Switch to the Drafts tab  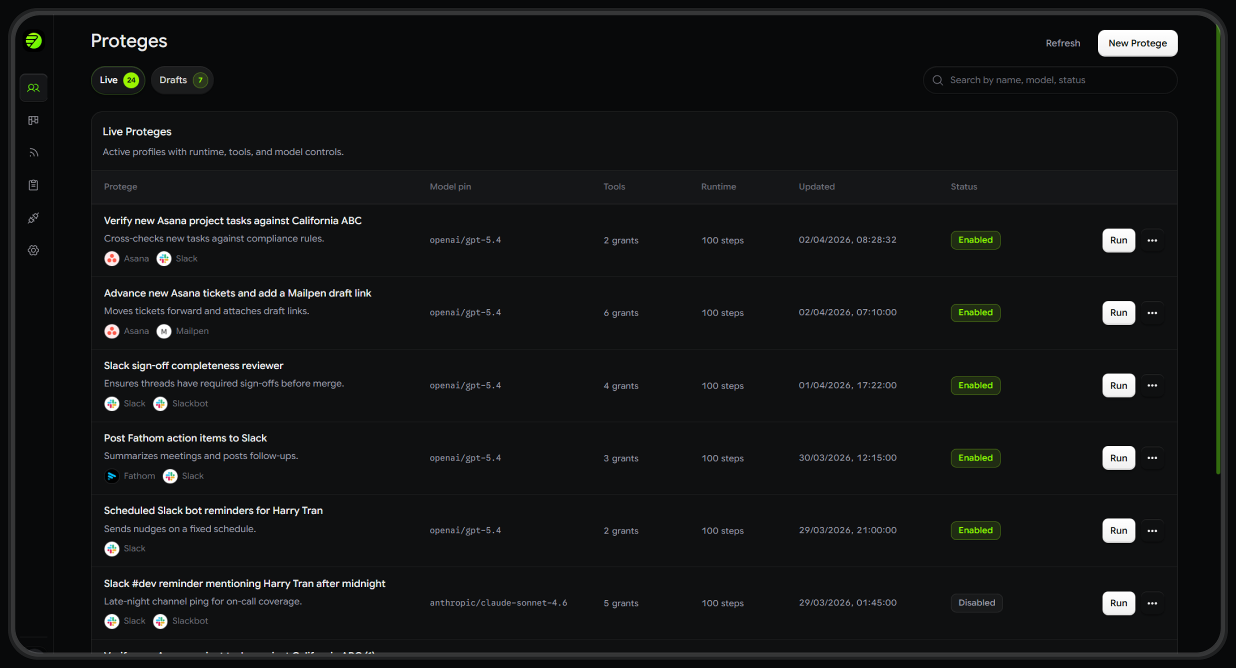pos(182,80)
